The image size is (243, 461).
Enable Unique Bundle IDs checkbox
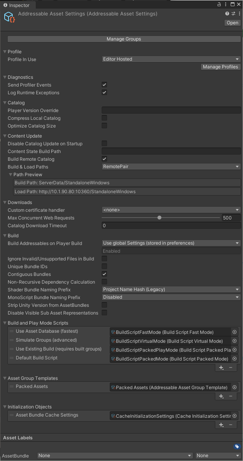pos(104,266)
